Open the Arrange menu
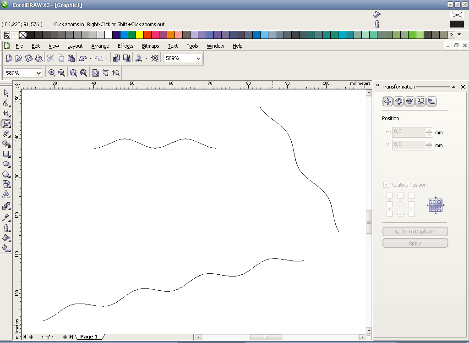The image size is (469, 343). click(100, 46)
